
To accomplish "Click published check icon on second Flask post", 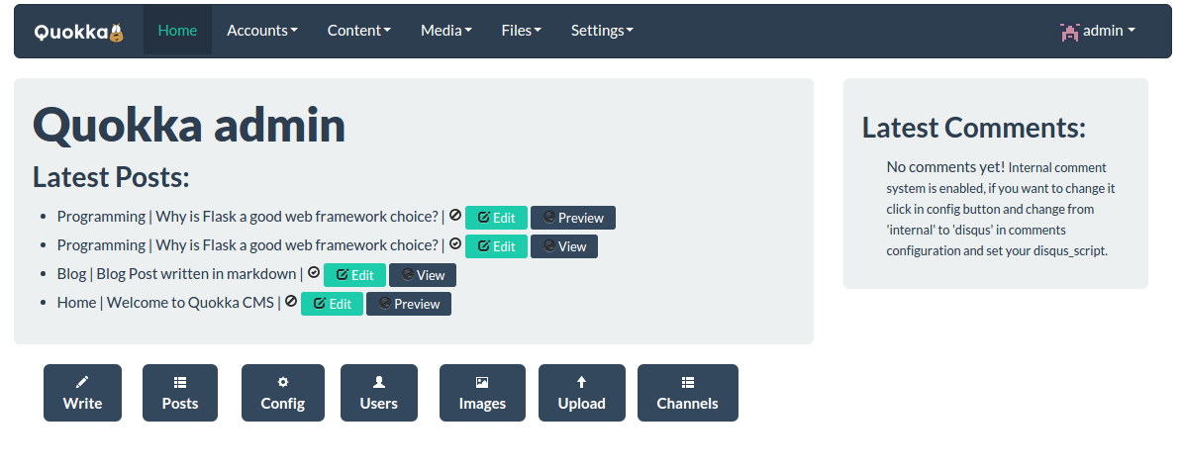I will pyautogui.click(x=454, y=244).
